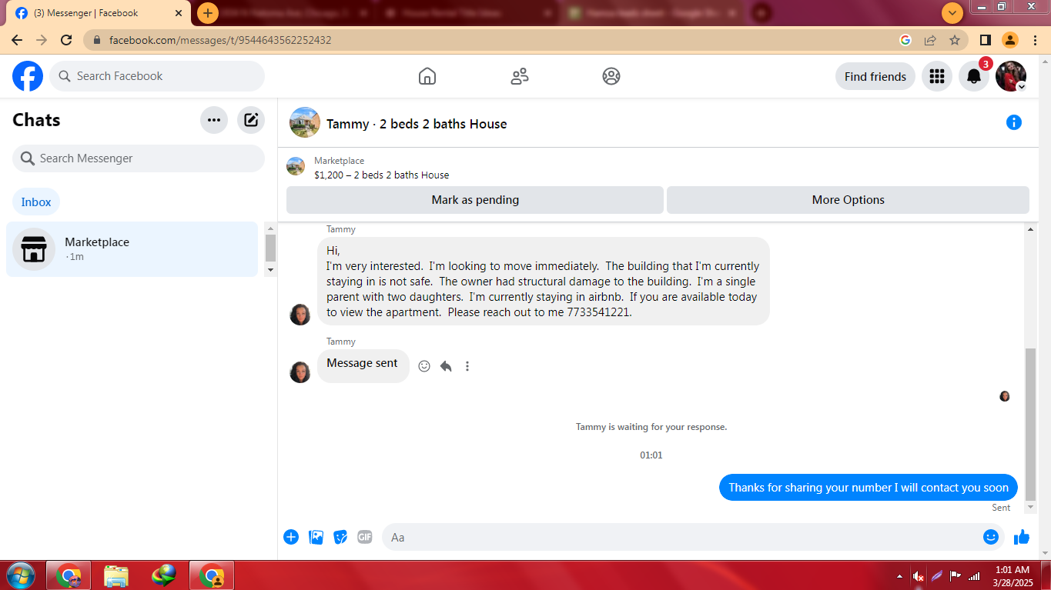Open Internet Download Manager taskbar icon

tap(164, 575)
